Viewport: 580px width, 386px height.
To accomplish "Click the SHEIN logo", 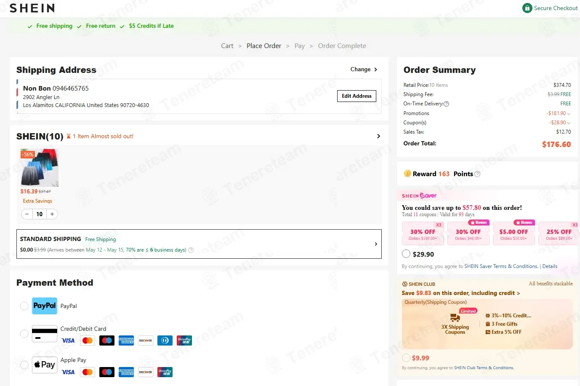I will coord(32,8).
